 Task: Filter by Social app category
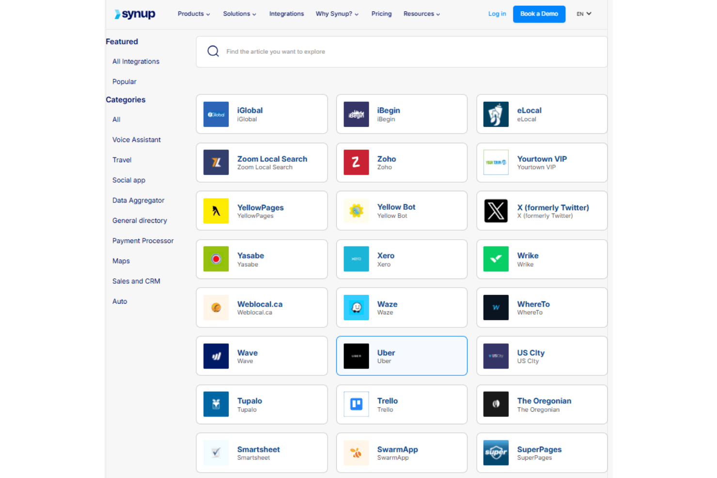pos(129,180)
